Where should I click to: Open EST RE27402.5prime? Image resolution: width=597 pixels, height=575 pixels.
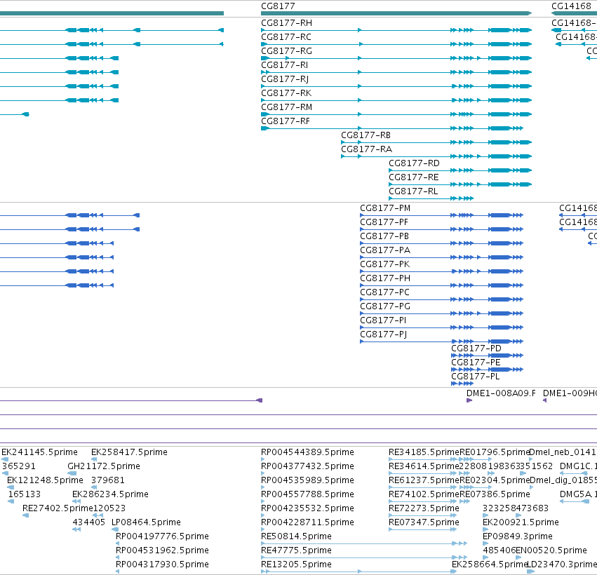tap(58, 509)
